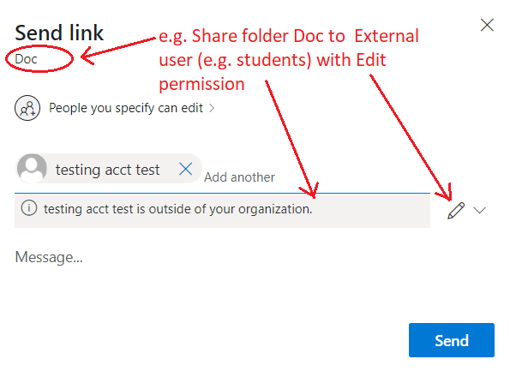Screen dimensions: 510x371
Task: Select the 'testing acct test' recipient chip
Action: point(109,169)
